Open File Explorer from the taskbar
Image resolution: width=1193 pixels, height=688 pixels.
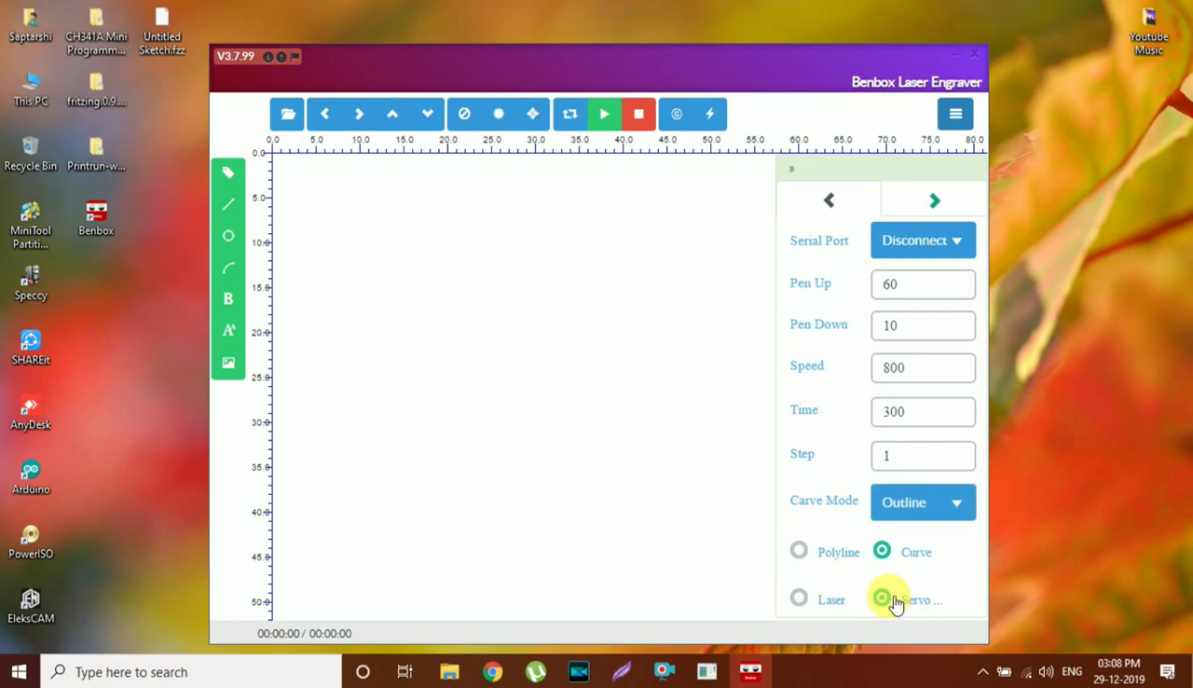[449, 671]
